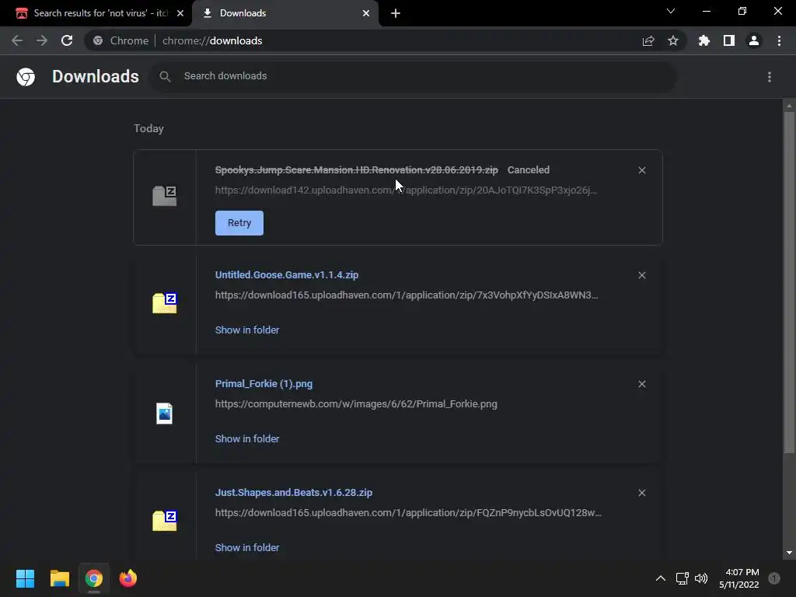Reload the page
The width and height of the screenshot is (796, 597).
click(x=67, y=40)
